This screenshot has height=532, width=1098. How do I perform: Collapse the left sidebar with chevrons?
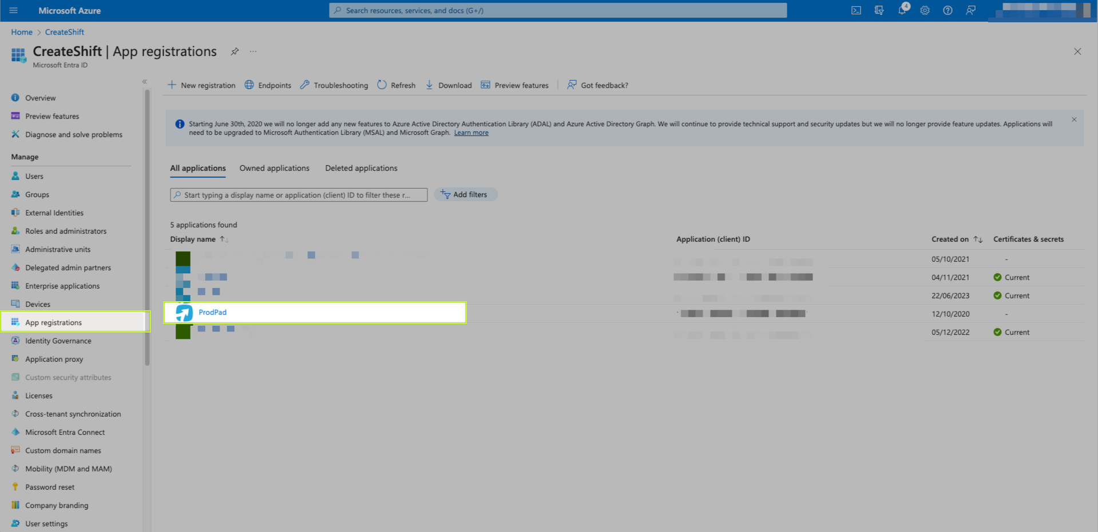click(145, 82)
